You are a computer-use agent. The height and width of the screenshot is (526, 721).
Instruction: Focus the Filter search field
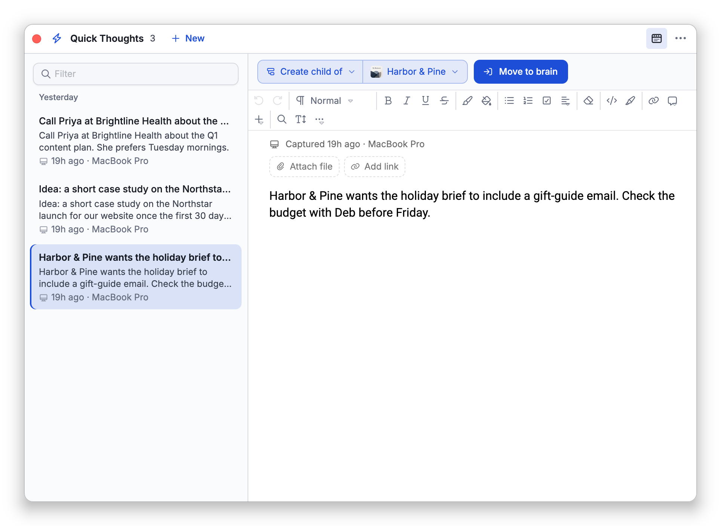(x=136, y=74)
